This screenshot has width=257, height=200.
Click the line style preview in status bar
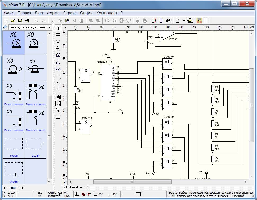pyautogui.click(x=128, y=194)
